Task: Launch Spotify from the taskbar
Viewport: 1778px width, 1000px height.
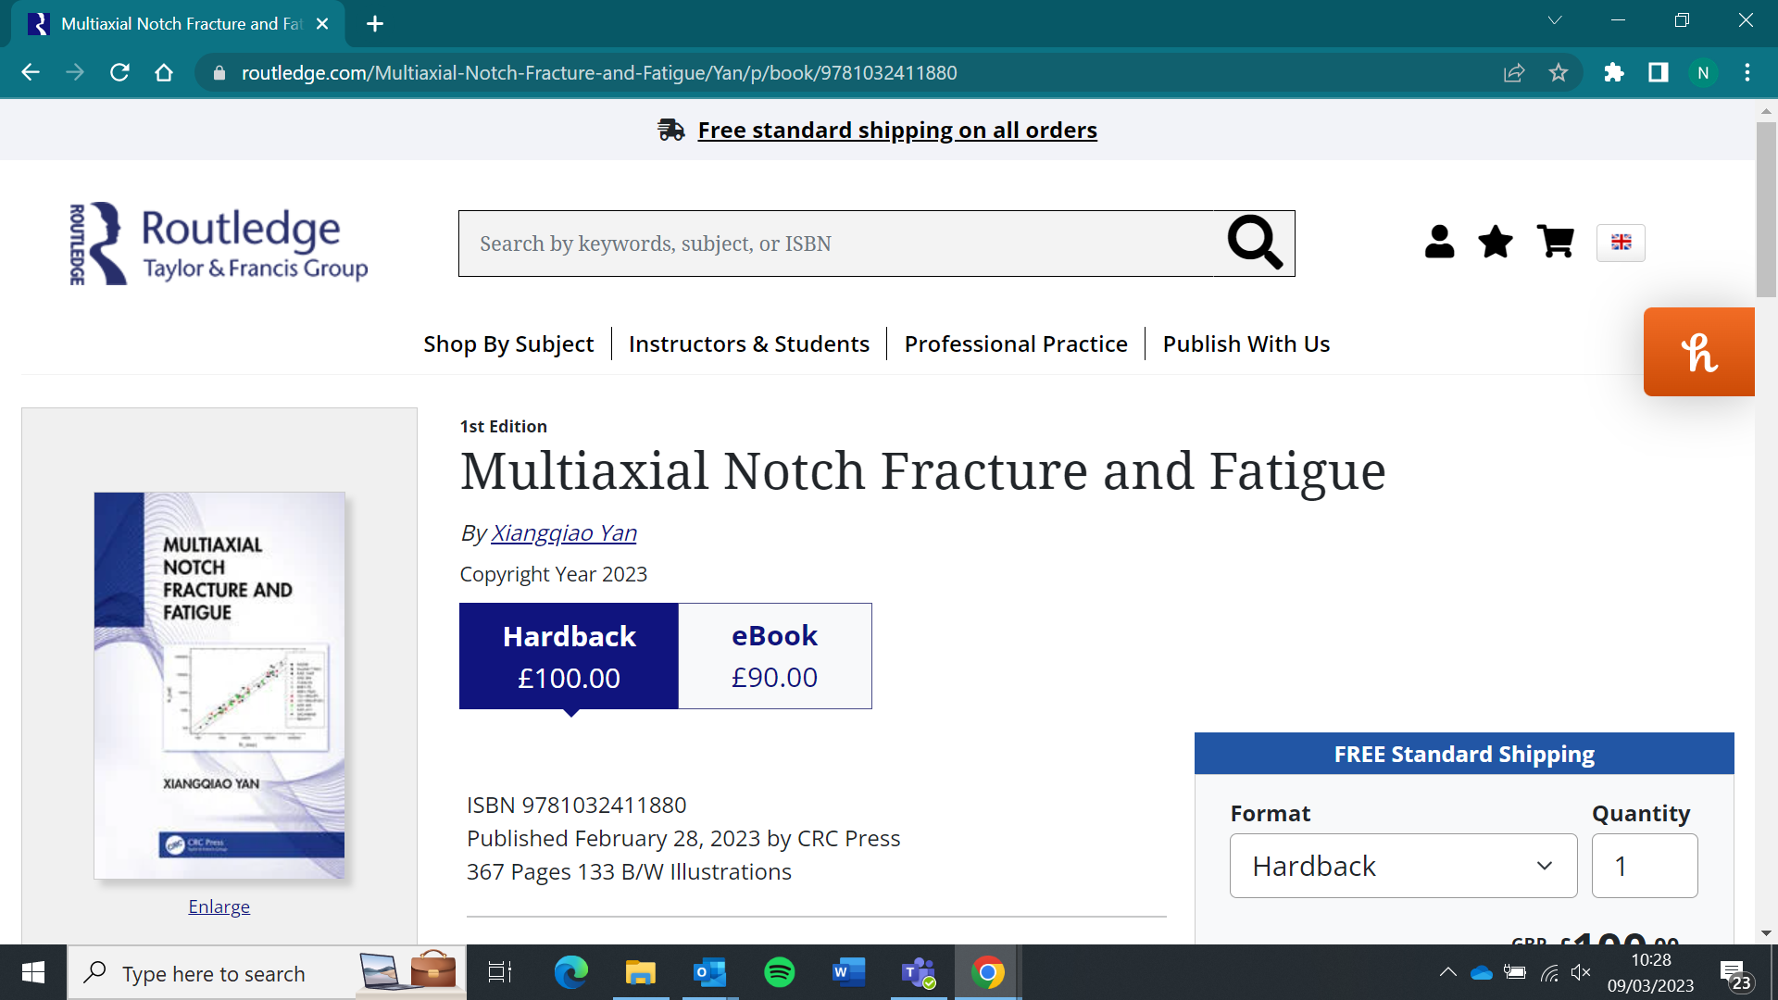Action: tap(779, 972)
